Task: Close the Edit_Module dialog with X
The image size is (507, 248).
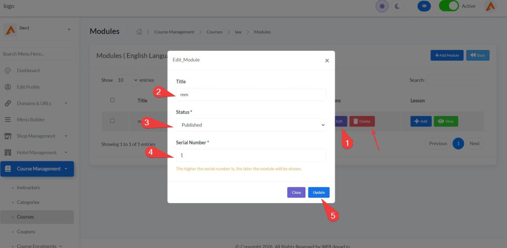Action: point(327,60)
